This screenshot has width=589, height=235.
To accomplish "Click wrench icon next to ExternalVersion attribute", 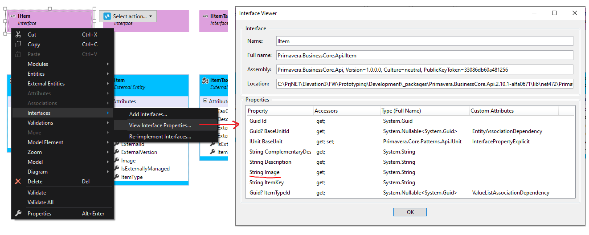I will point(117,152).
